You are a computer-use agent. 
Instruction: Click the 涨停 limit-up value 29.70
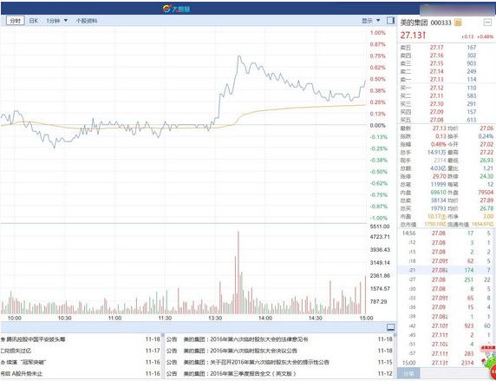[439, 176]
